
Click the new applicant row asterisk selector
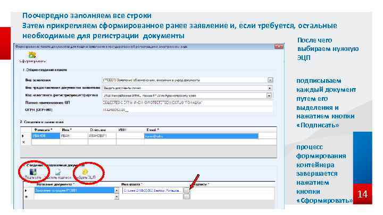click(24, 142)
